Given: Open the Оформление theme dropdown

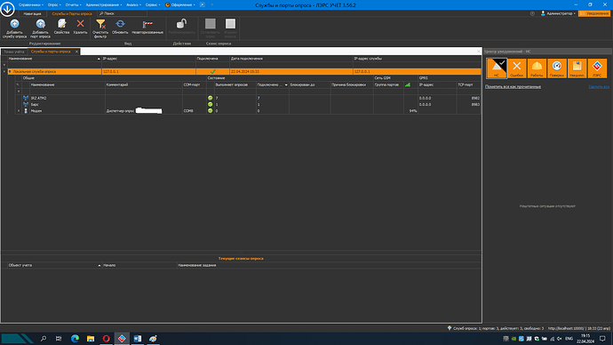Looking at the screenshot, I should [x=180, y=4].
